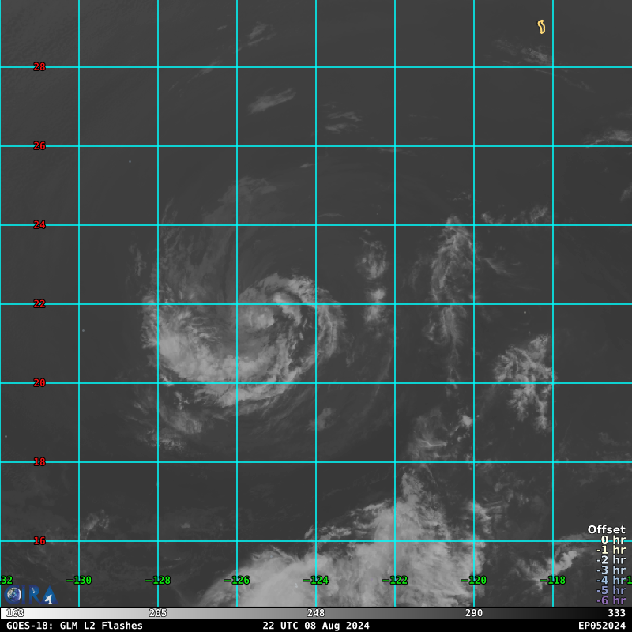Click the colorbar value 163
Screen dimensions: 632x632
click(15, 613)
